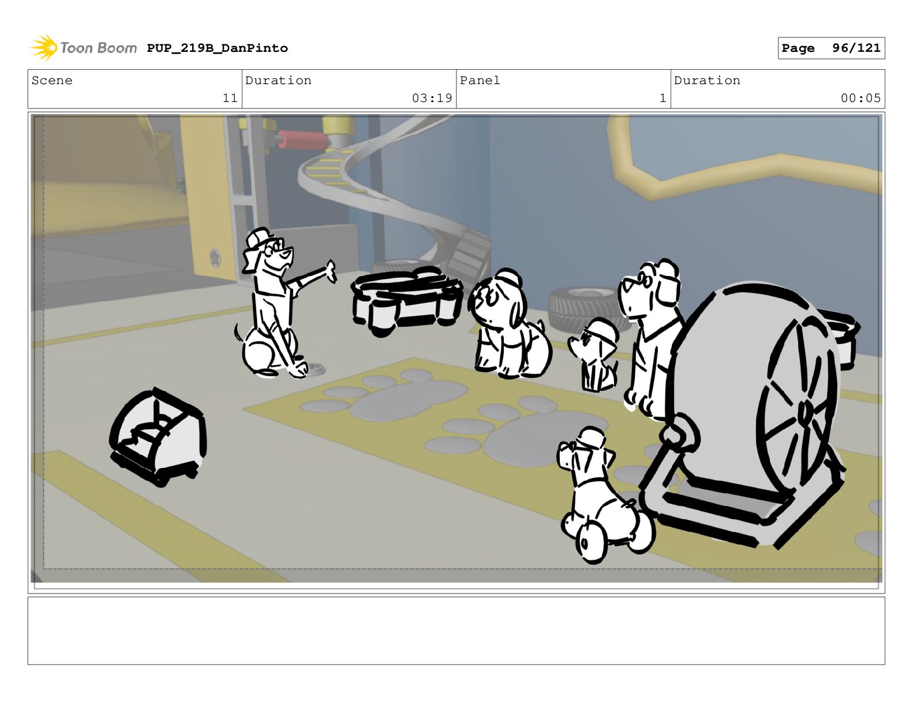The width and height of the screenshot is (913, 706).
Task: Click the Panel label in header
Action: click(x=480, y=80)
